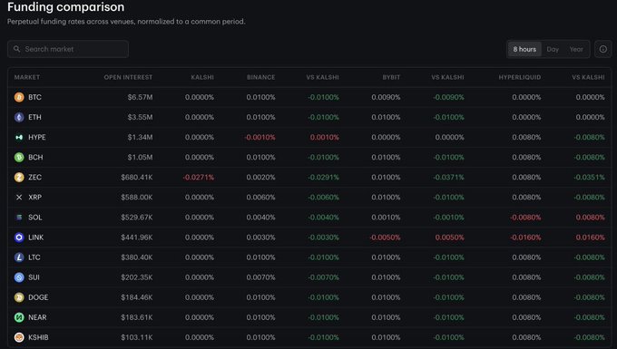The width and height of the screenshot is (617, 349).
Task: Click LINK open interest $441.96K
Action: (136, 238)
